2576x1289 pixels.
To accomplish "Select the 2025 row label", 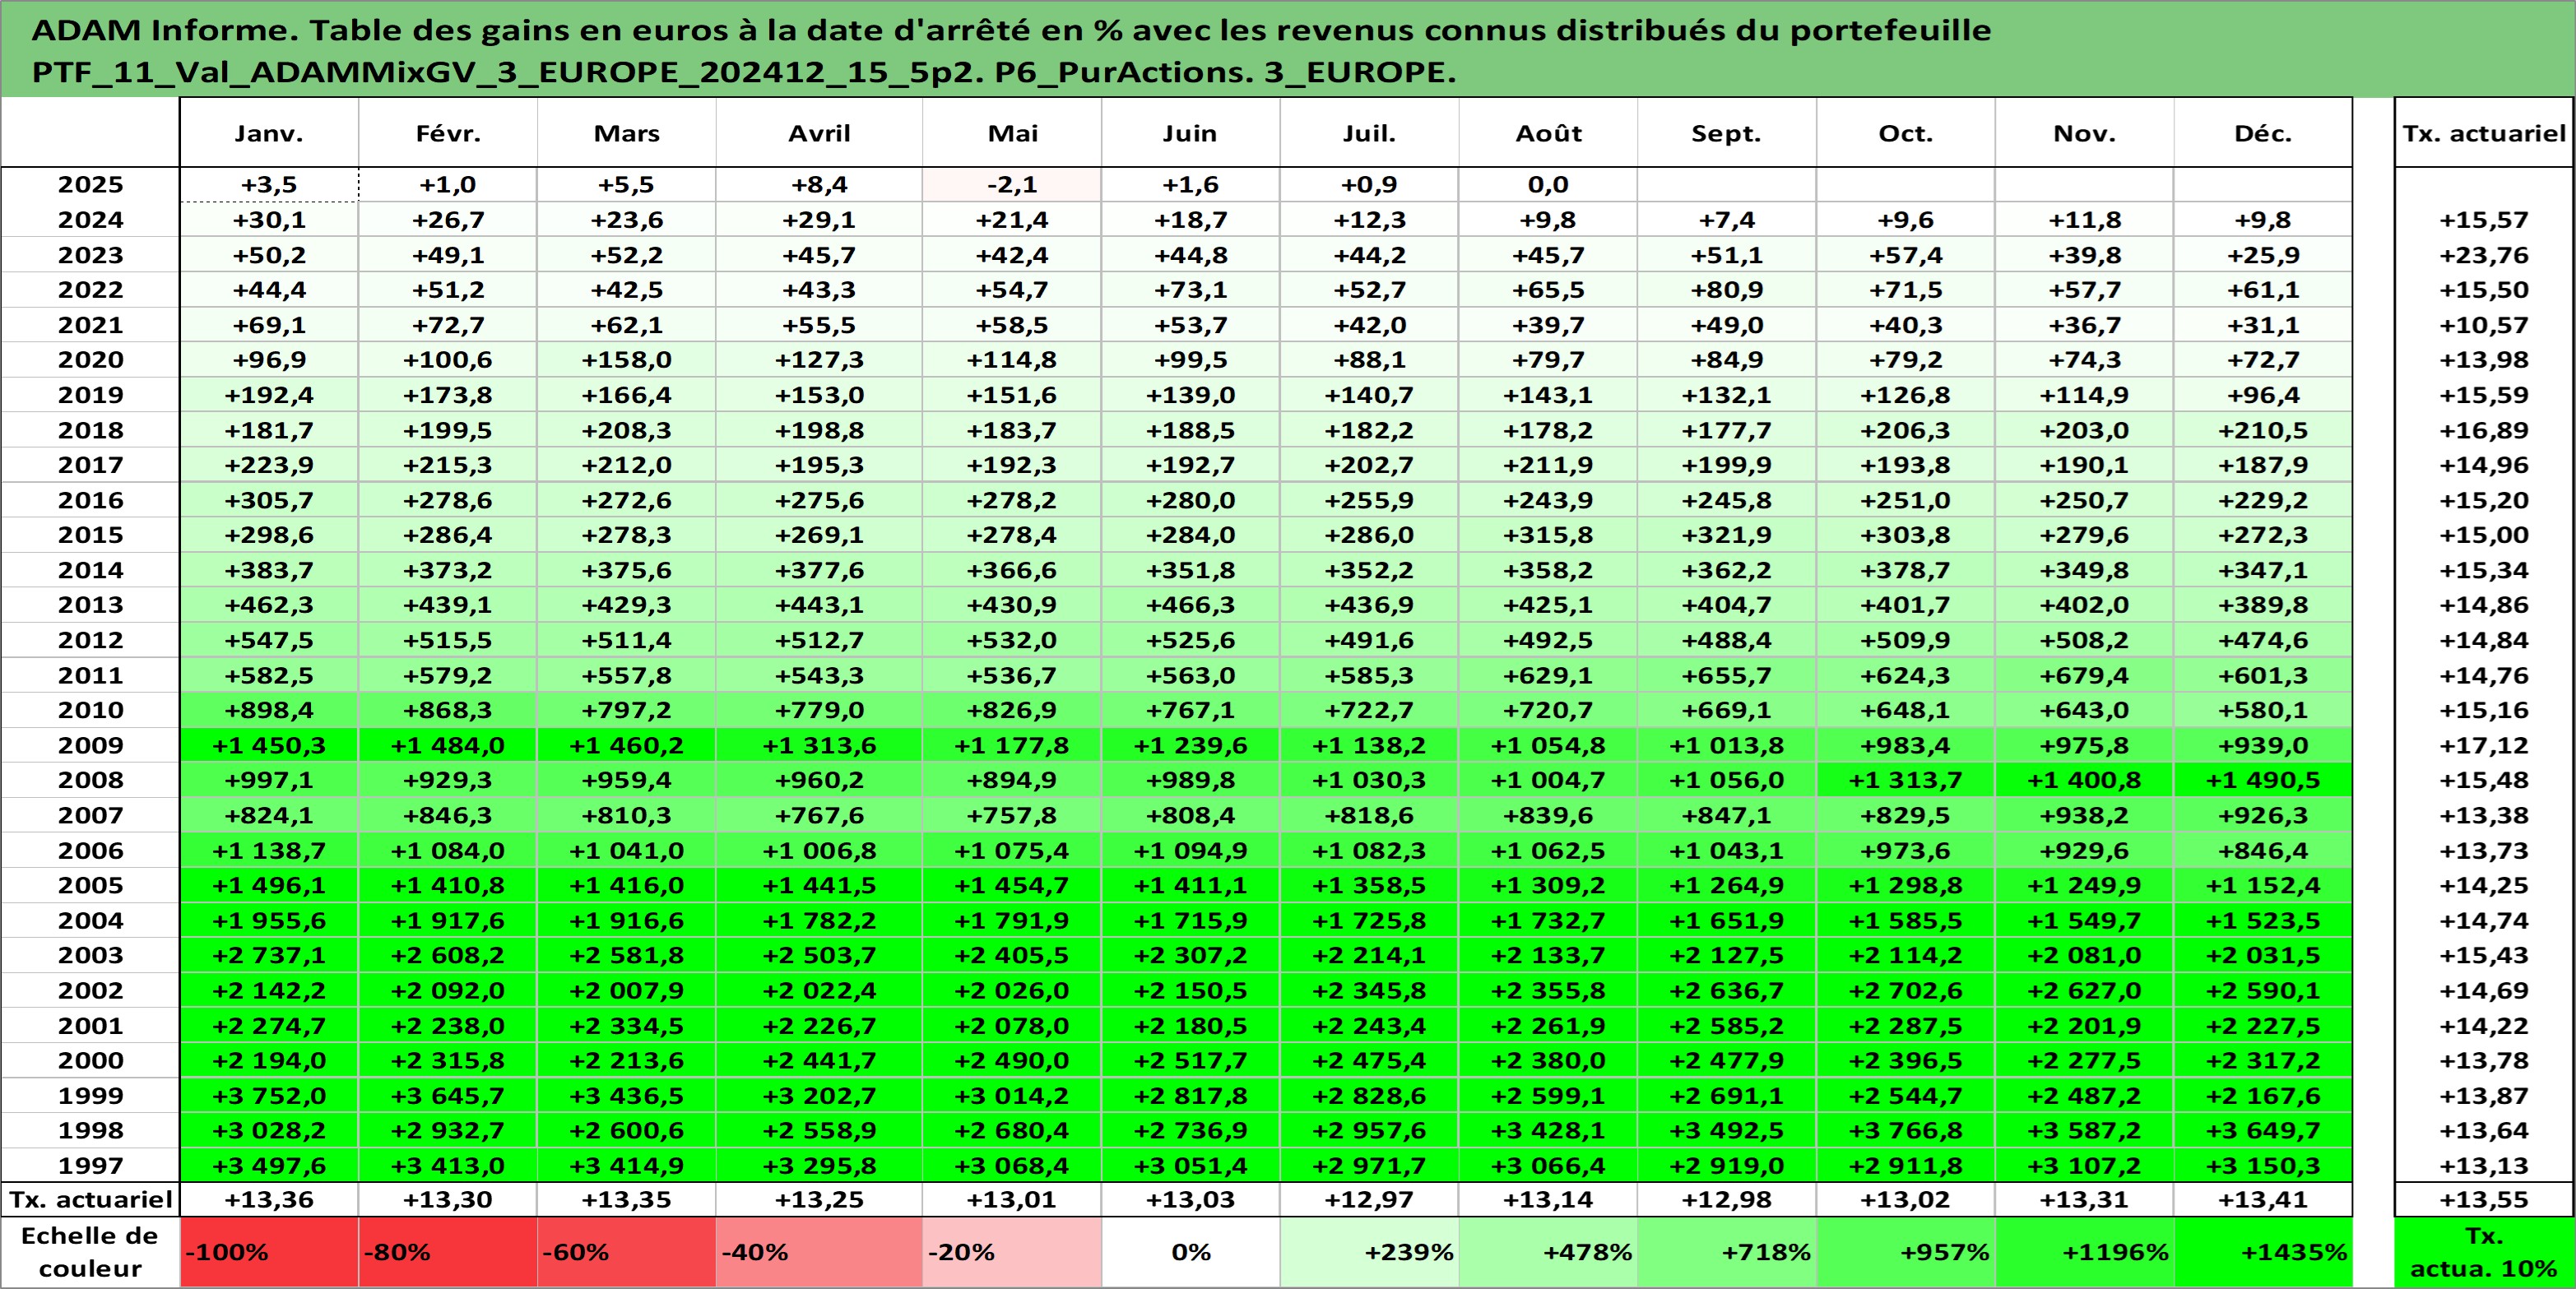I will [90, 185].
